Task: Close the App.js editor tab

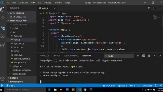Action: click(55, 8)
